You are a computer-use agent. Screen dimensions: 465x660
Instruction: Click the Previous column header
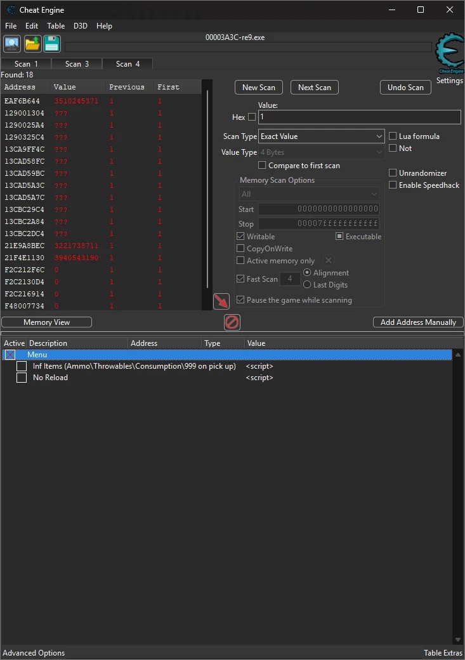tap(129, 87)
